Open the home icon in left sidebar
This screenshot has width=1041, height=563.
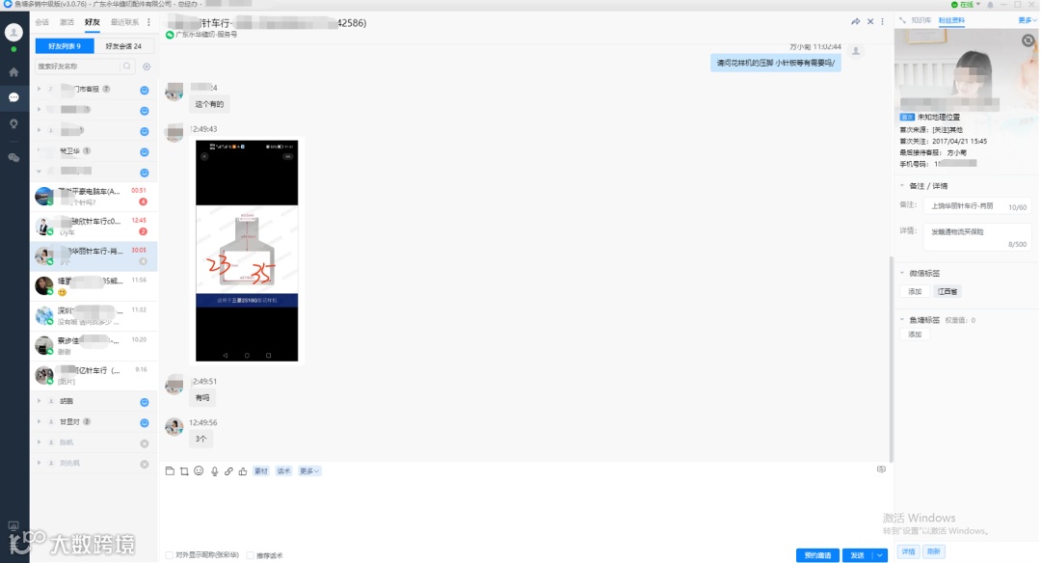[x=13, y=71]
